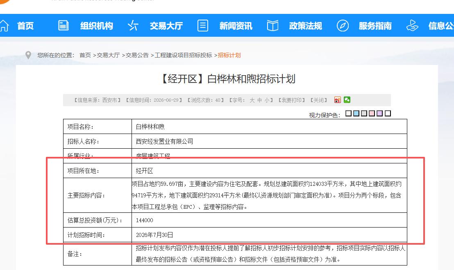The image size is (454, 270).
Task: Choose the light blue eye-protection color
Action: (x=356, y=113)
